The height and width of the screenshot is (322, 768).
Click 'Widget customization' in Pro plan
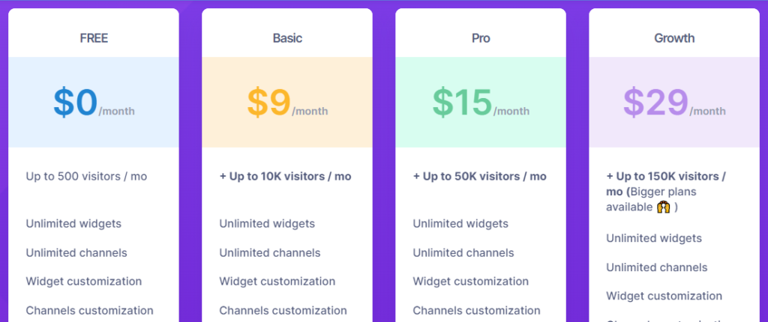[x=471, y=282]
